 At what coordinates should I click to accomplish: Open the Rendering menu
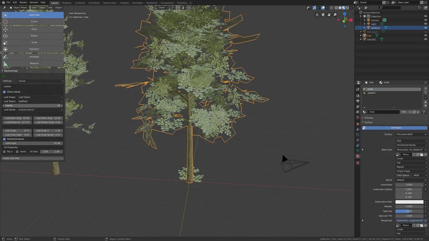tap(151, 3)
